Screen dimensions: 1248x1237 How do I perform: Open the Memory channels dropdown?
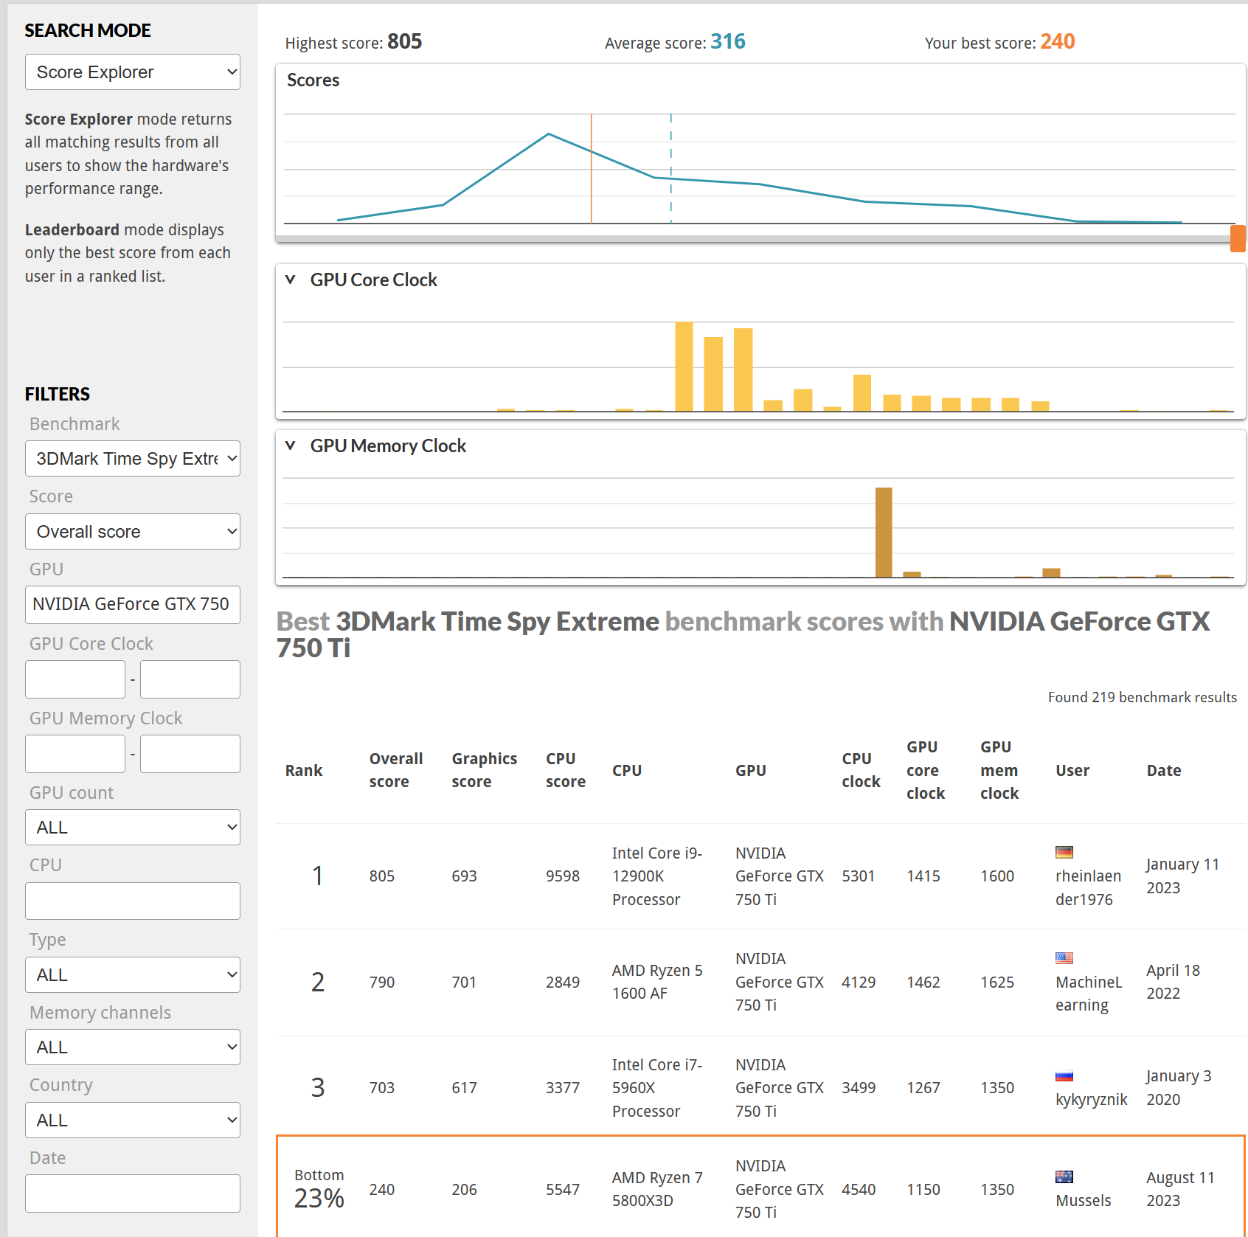coord(133,1047)
